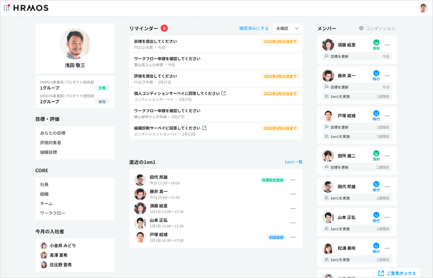This screenshot has width=433, height=278.
Task: Select 目標を更新 on 須藤 絵里's card
Action: 339,57
